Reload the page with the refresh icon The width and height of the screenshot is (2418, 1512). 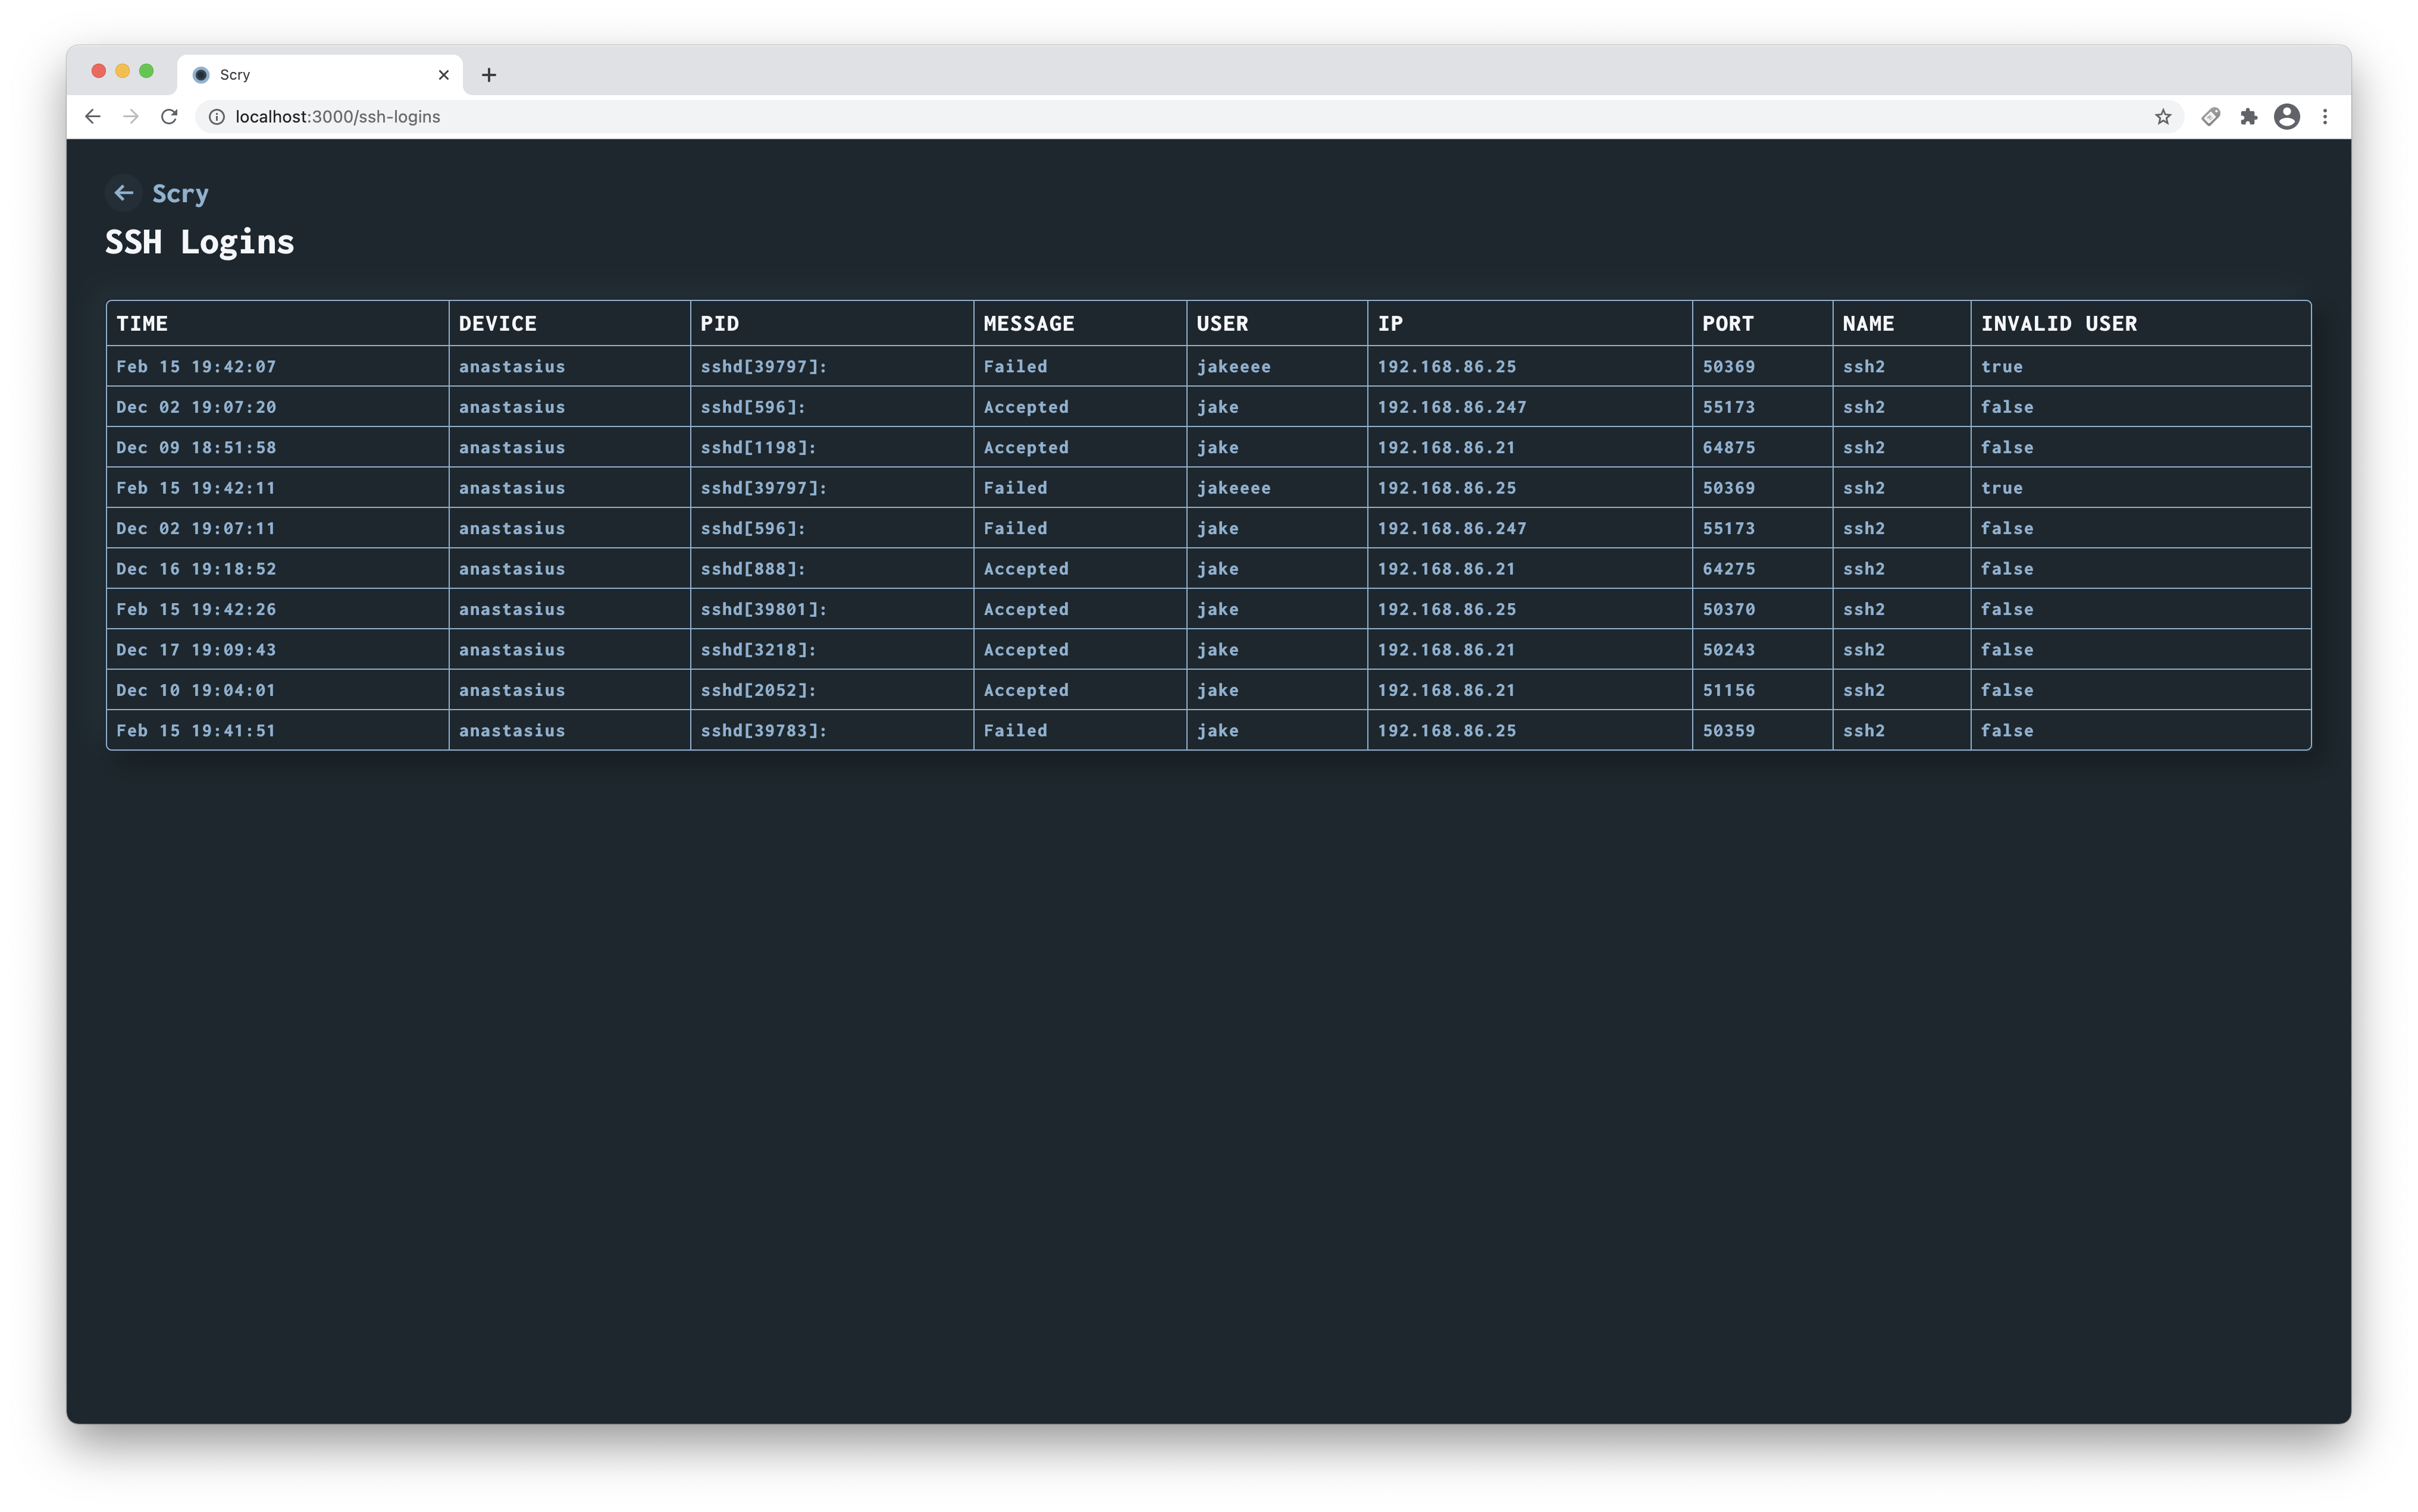click(169, 117)
